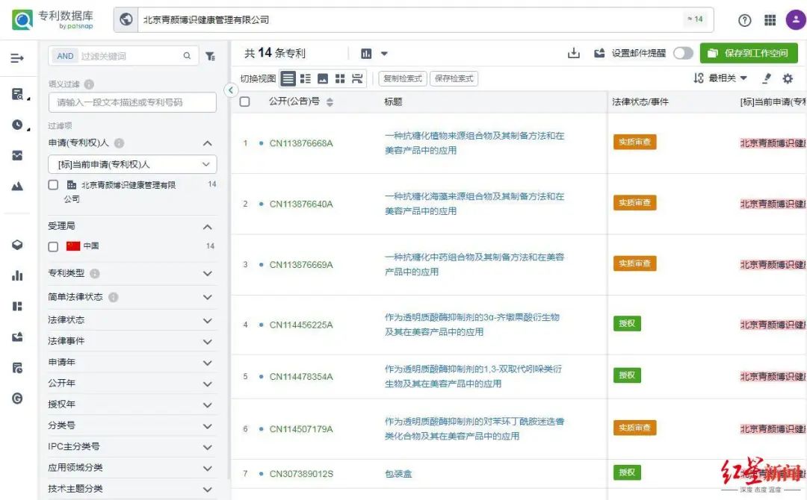Click inside the semantic search text input field

(x=132, y=101)
